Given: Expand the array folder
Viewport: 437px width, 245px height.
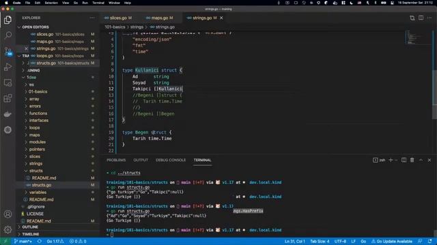Looking at the screenshot, I should click(34, 99).
